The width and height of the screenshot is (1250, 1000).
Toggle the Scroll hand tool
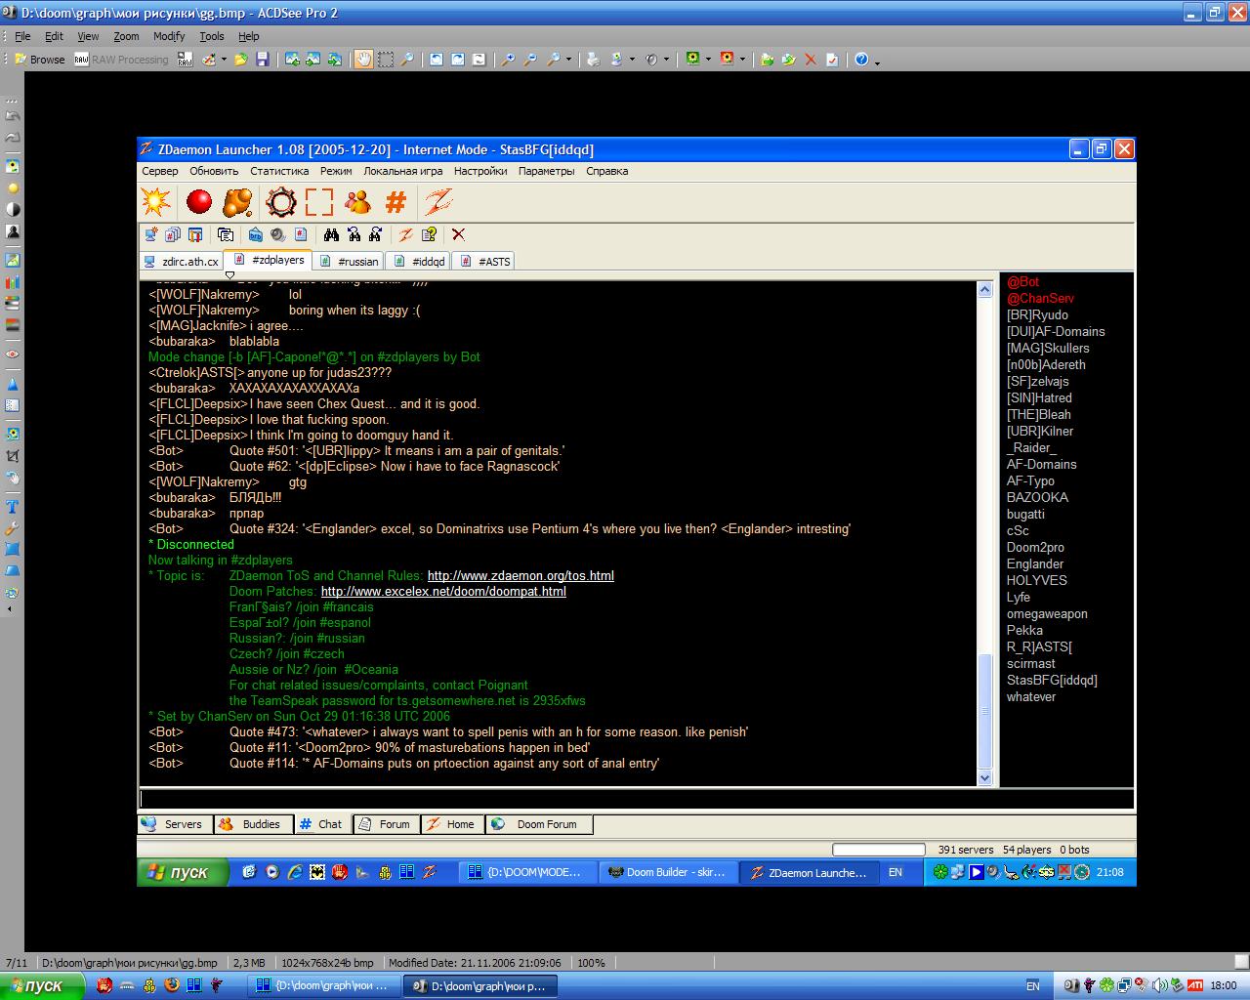click(363, 60)
